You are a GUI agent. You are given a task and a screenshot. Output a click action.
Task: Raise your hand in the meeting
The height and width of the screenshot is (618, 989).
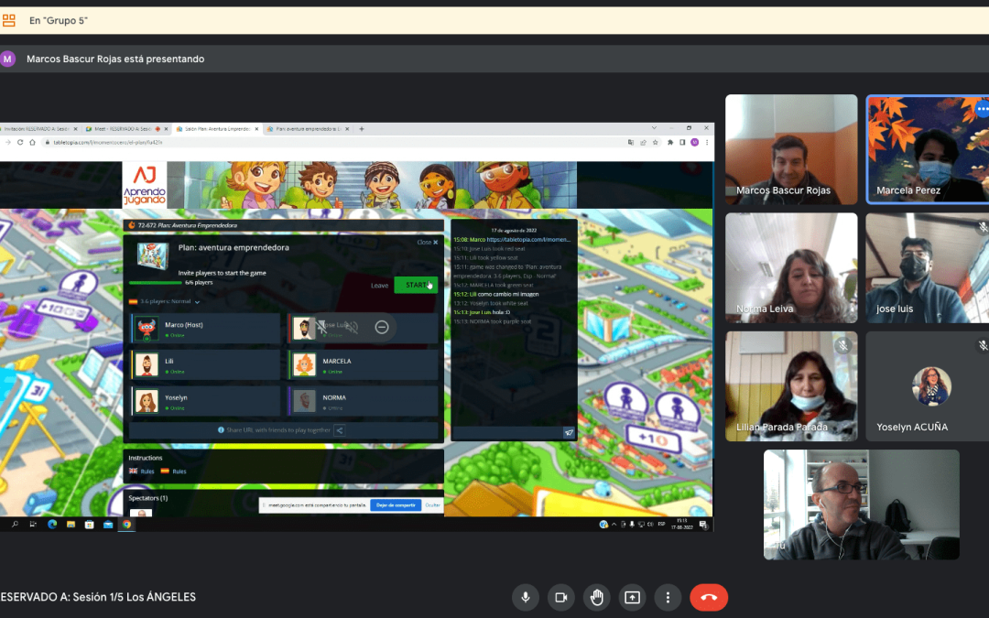(597, 597)
